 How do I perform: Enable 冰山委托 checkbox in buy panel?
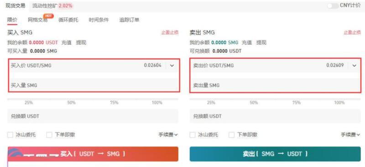click(10, 135)
